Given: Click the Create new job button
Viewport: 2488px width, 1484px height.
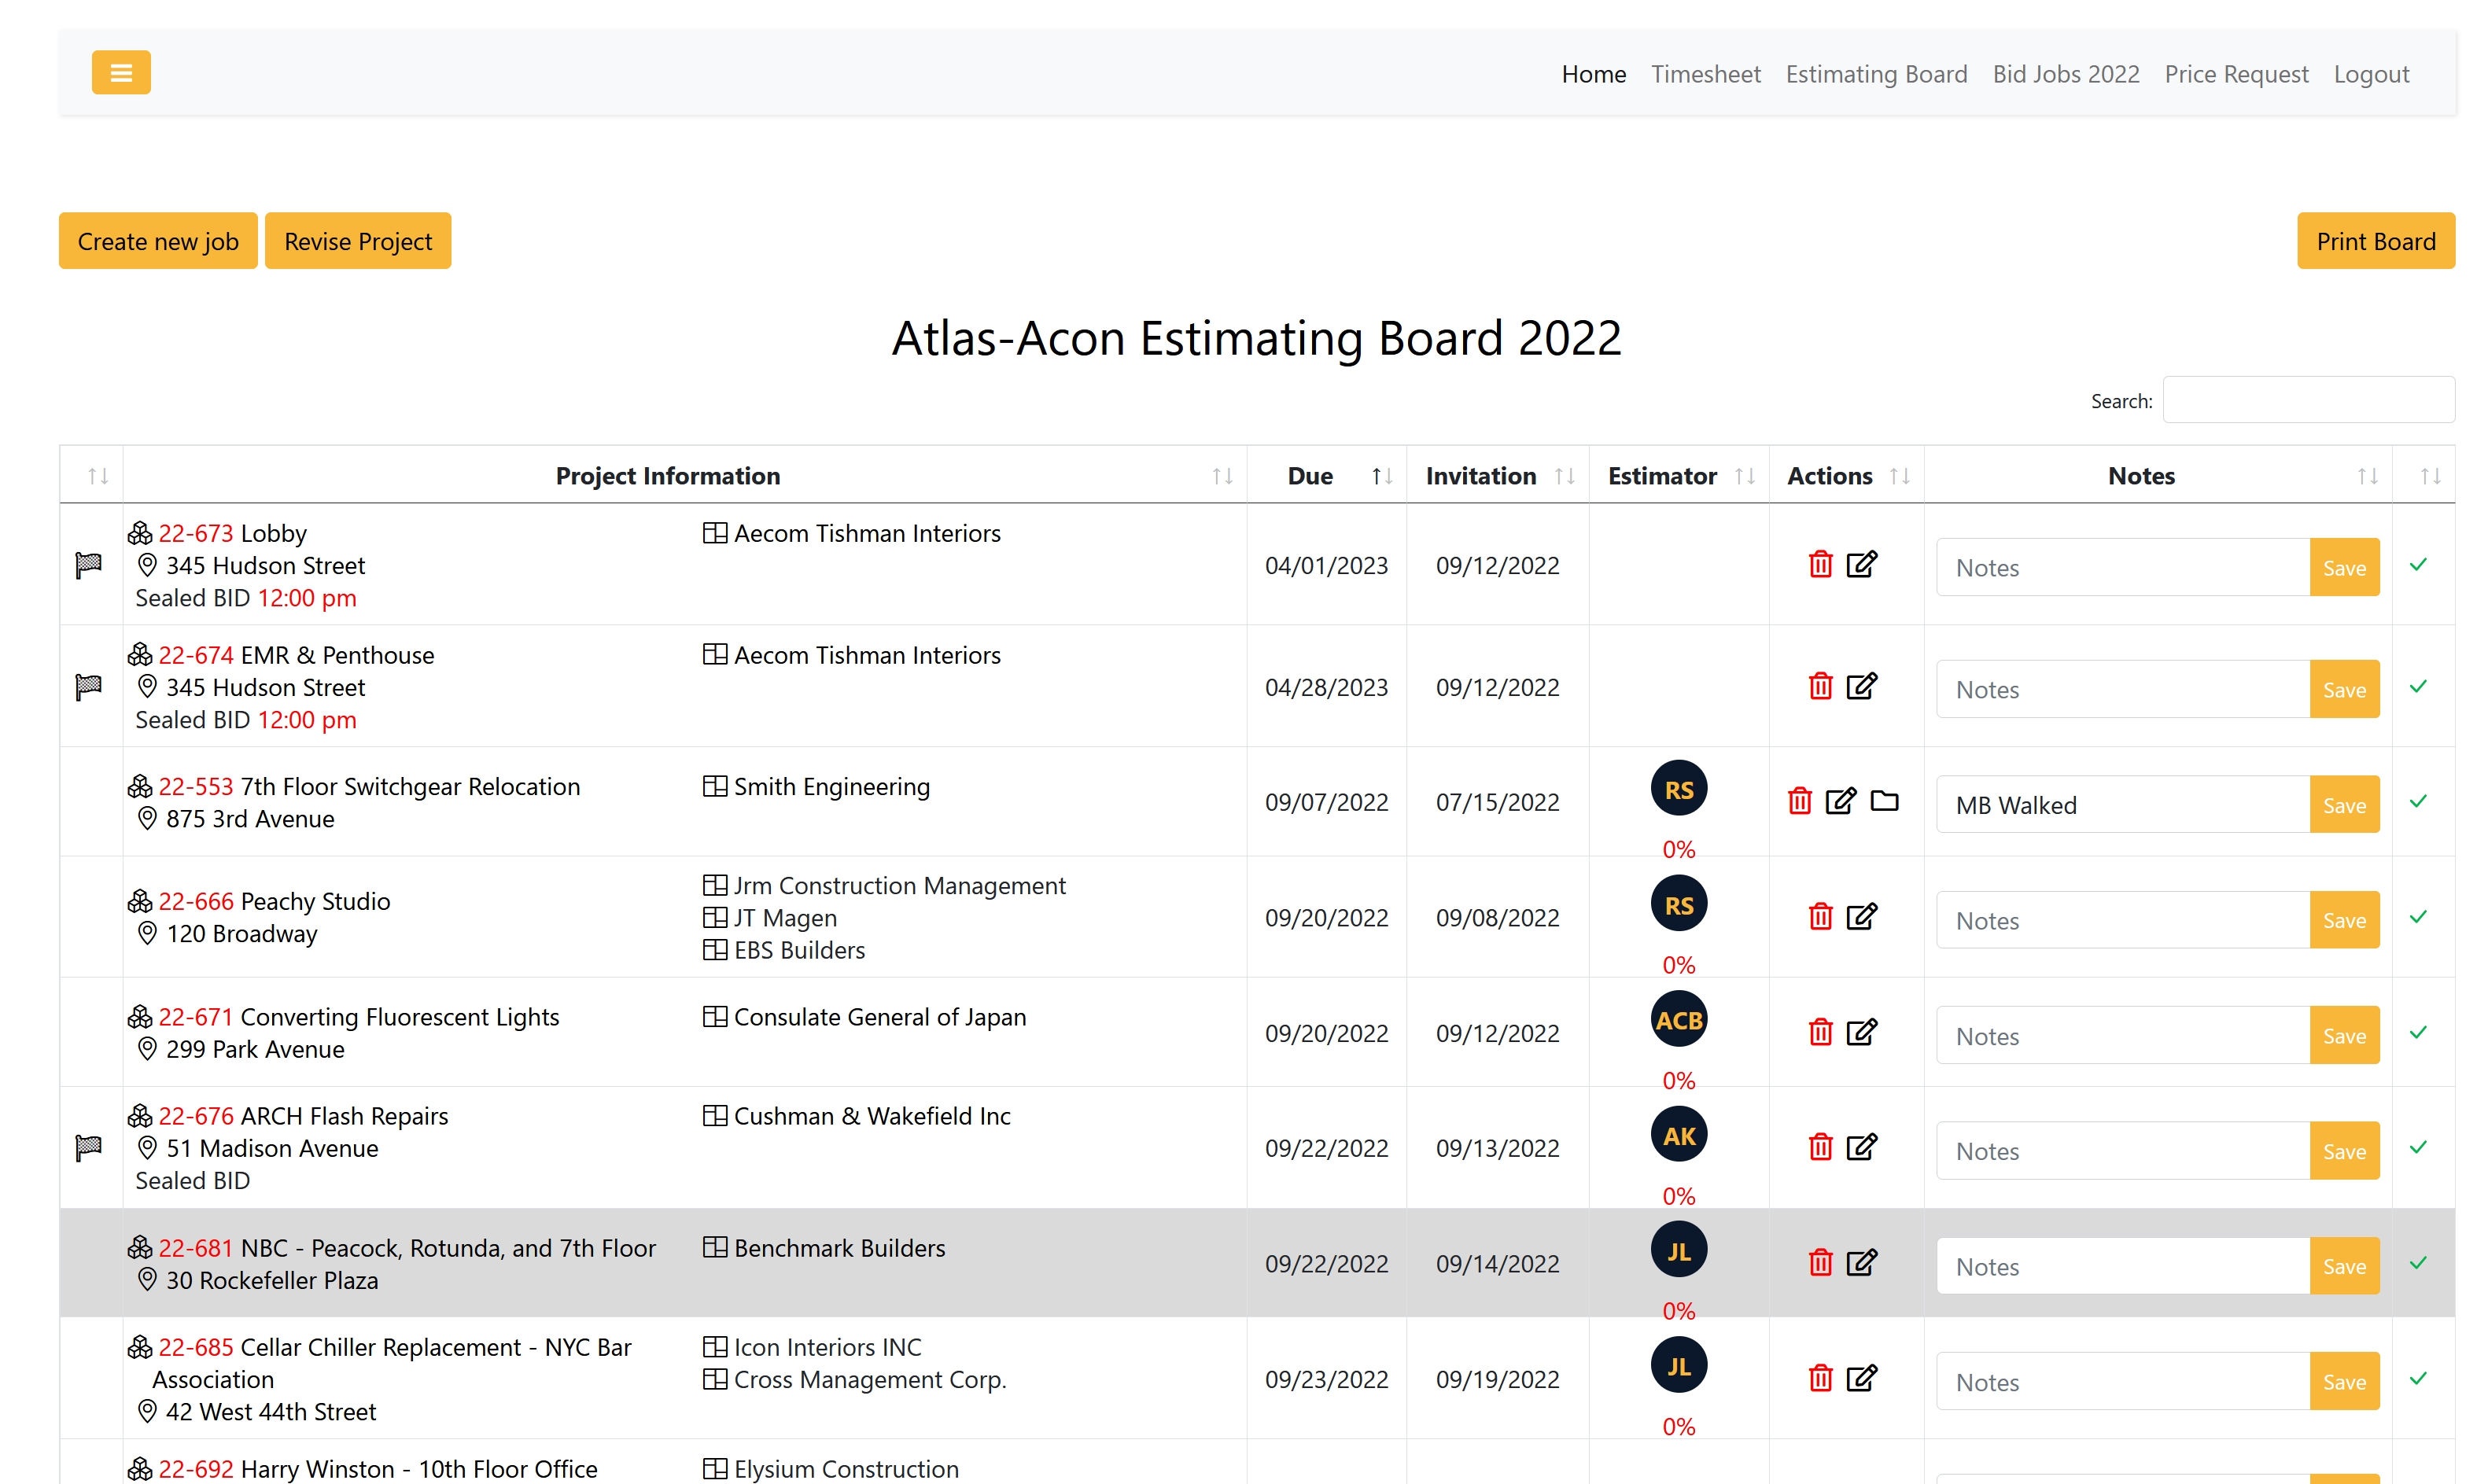Looking at the screenshot, I should tap(158, 241).
